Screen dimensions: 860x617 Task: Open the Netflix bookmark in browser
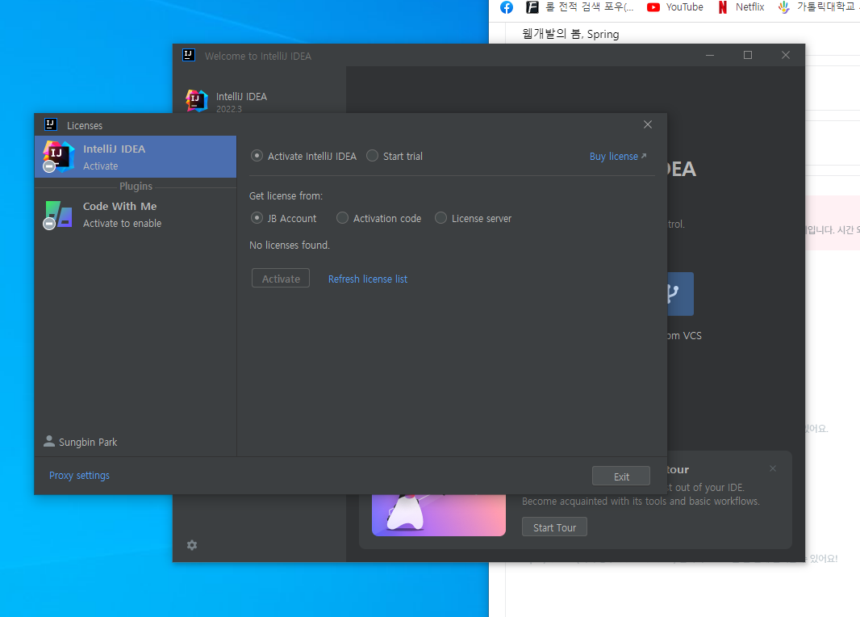741,7
